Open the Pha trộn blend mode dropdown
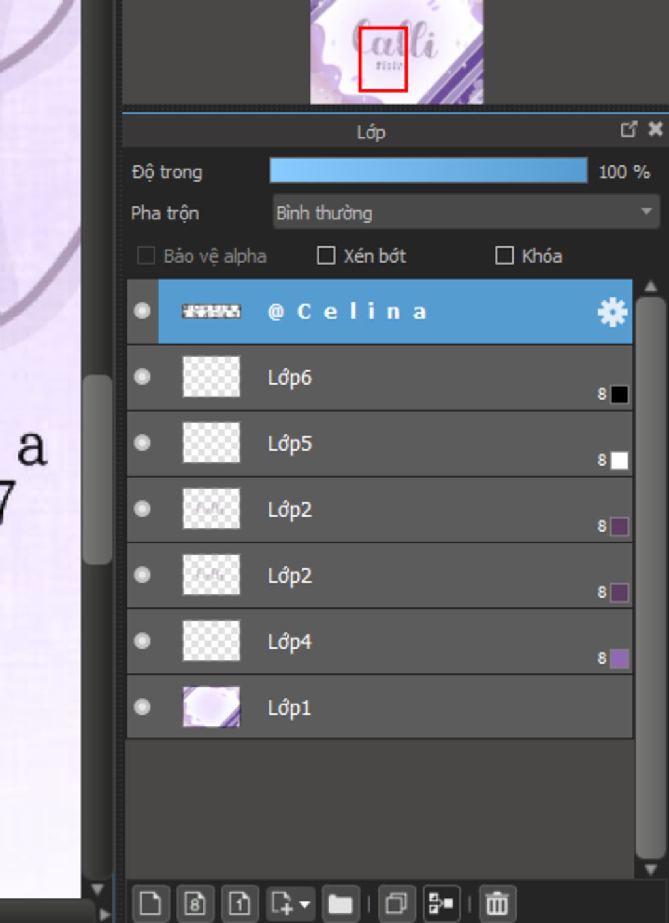The height and width of the screenshot is (923, 669). click(466, 212)
